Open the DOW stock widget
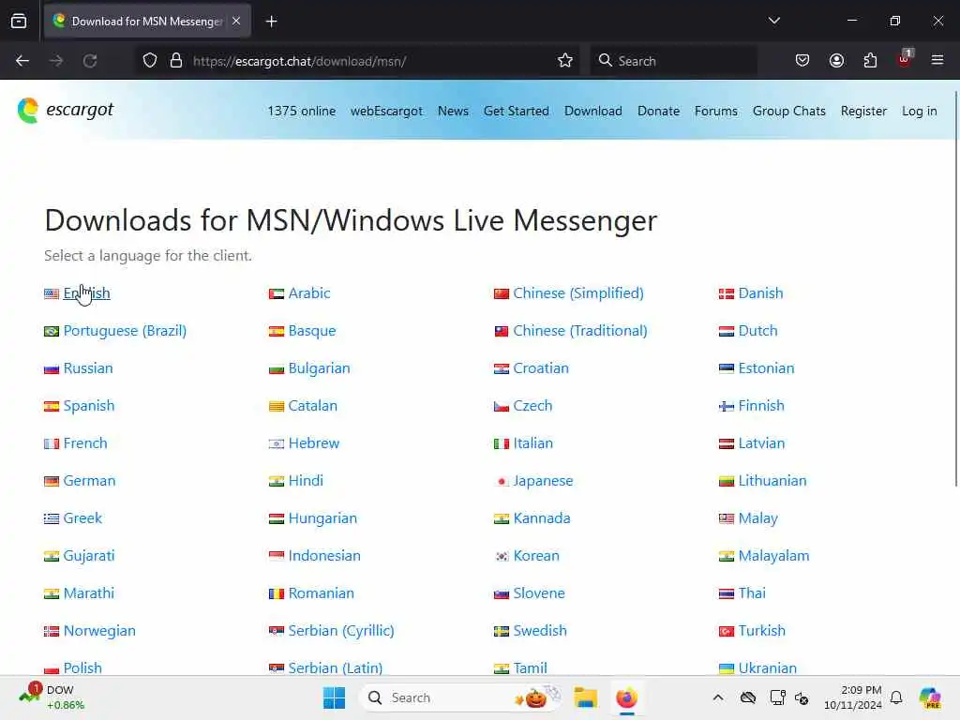This screenshot has height=720, width=960. click(x=52, y=697)
